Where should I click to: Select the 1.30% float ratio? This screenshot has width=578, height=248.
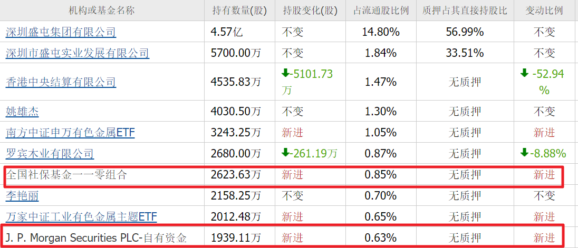coord(381,111)
